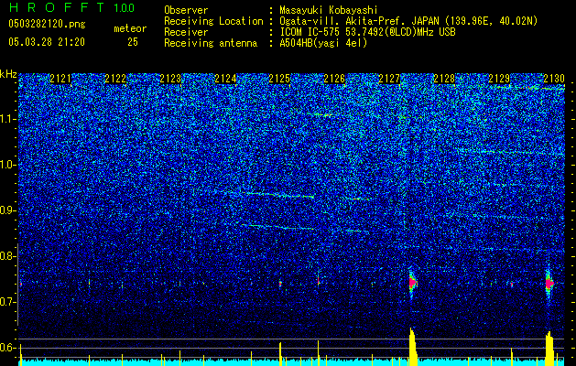The image size is (576, 366).
Task: Click the 2125 time marker
Action: click(279, 79)
